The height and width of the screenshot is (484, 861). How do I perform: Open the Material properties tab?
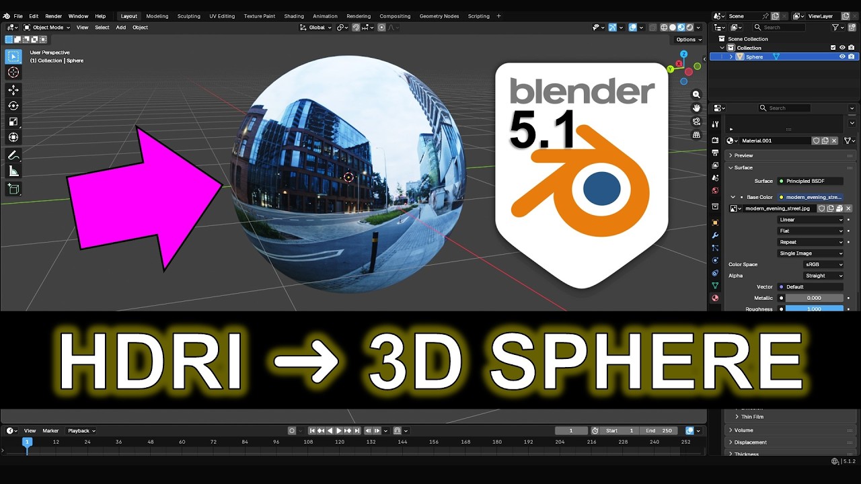pyautogui.click(x=715, y=298)
